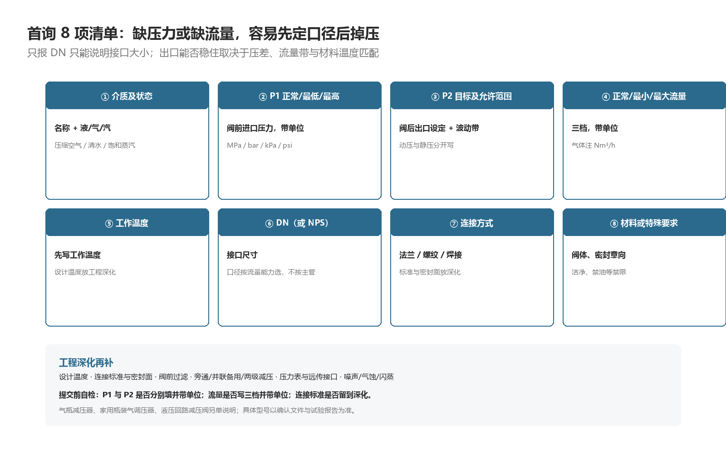Screen dimensions: 726x453
Task: Click the bold text "先写工作温度"
Action: (x=78, y=255)
